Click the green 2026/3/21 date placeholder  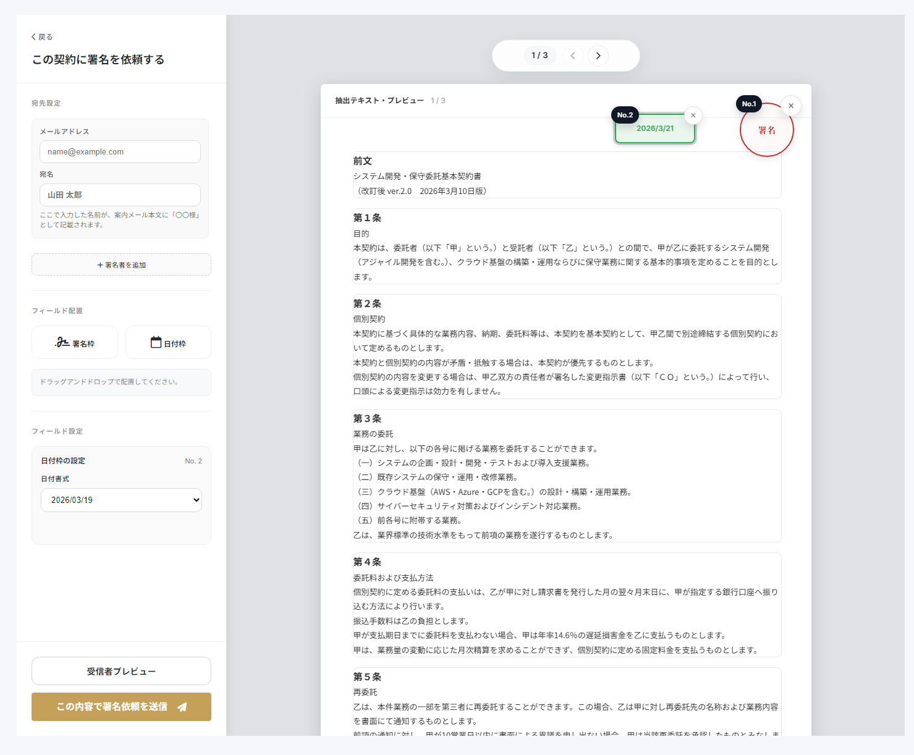click(x=654, y=128)
